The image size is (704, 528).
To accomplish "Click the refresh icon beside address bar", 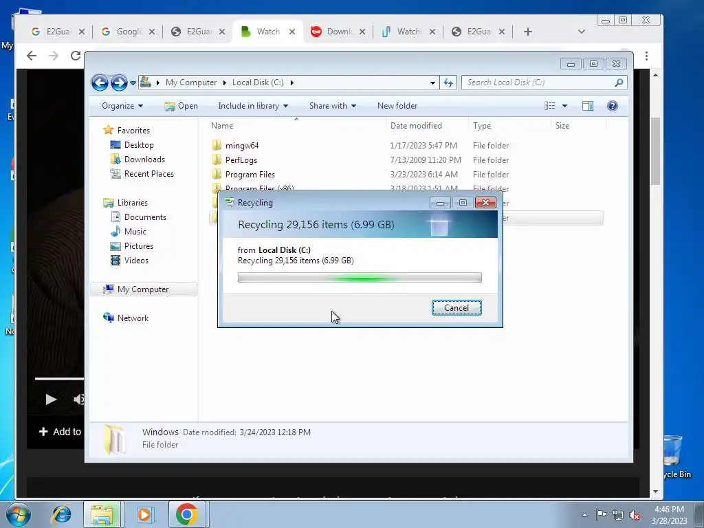I will coord(448,82).
